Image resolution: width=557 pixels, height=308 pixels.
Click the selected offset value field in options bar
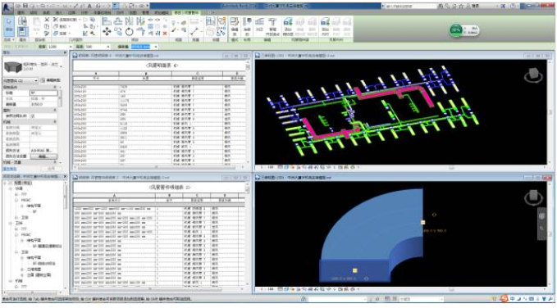[141, 47]
